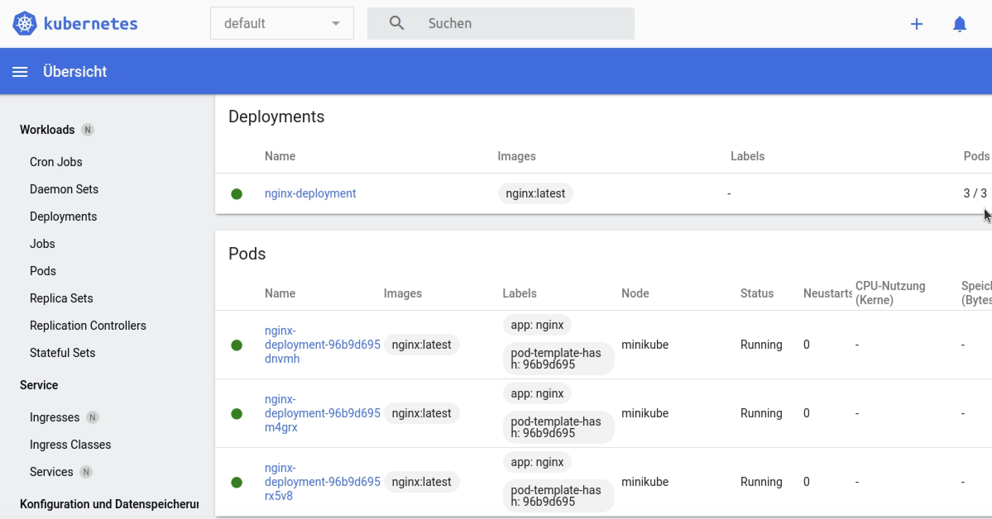The width and height of the screenshot is (992, 519).
Task: Open pod nginx-deployment-96b9d695 rx5v8 link
Action: (322, 482)
